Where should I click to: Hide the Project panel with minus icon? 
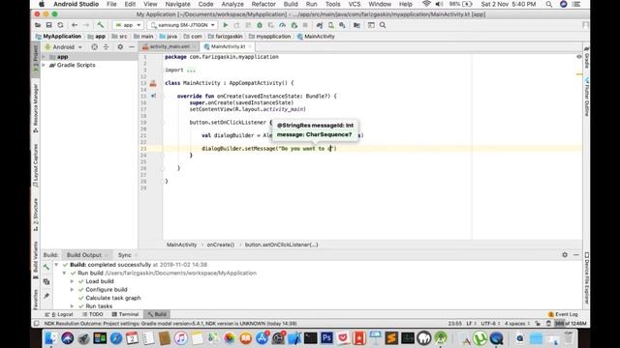coord(132,46)
